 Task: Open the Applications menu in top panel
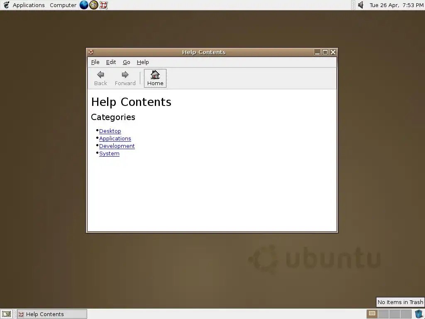(29, 5)
